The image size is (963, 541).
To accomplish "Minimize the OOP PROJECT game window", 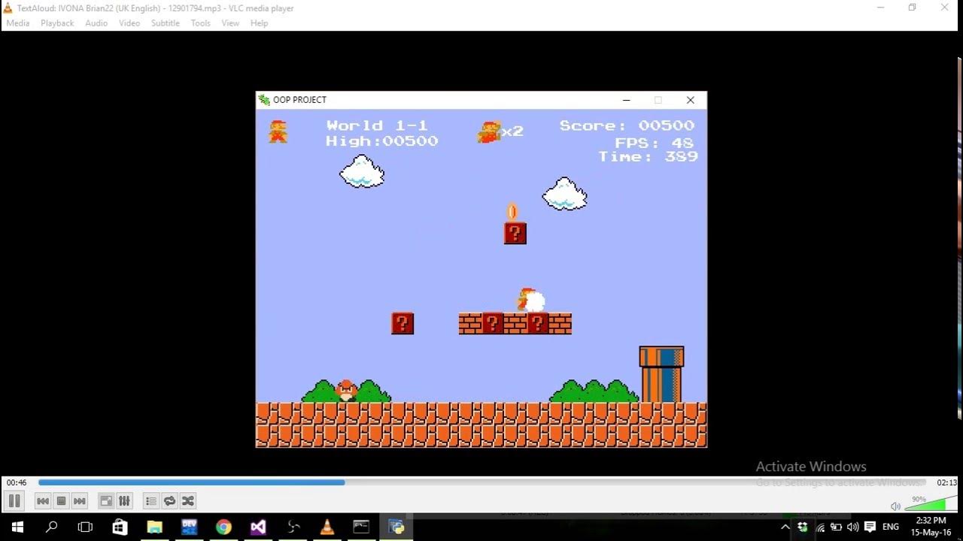I will click(x=626, y=100).
